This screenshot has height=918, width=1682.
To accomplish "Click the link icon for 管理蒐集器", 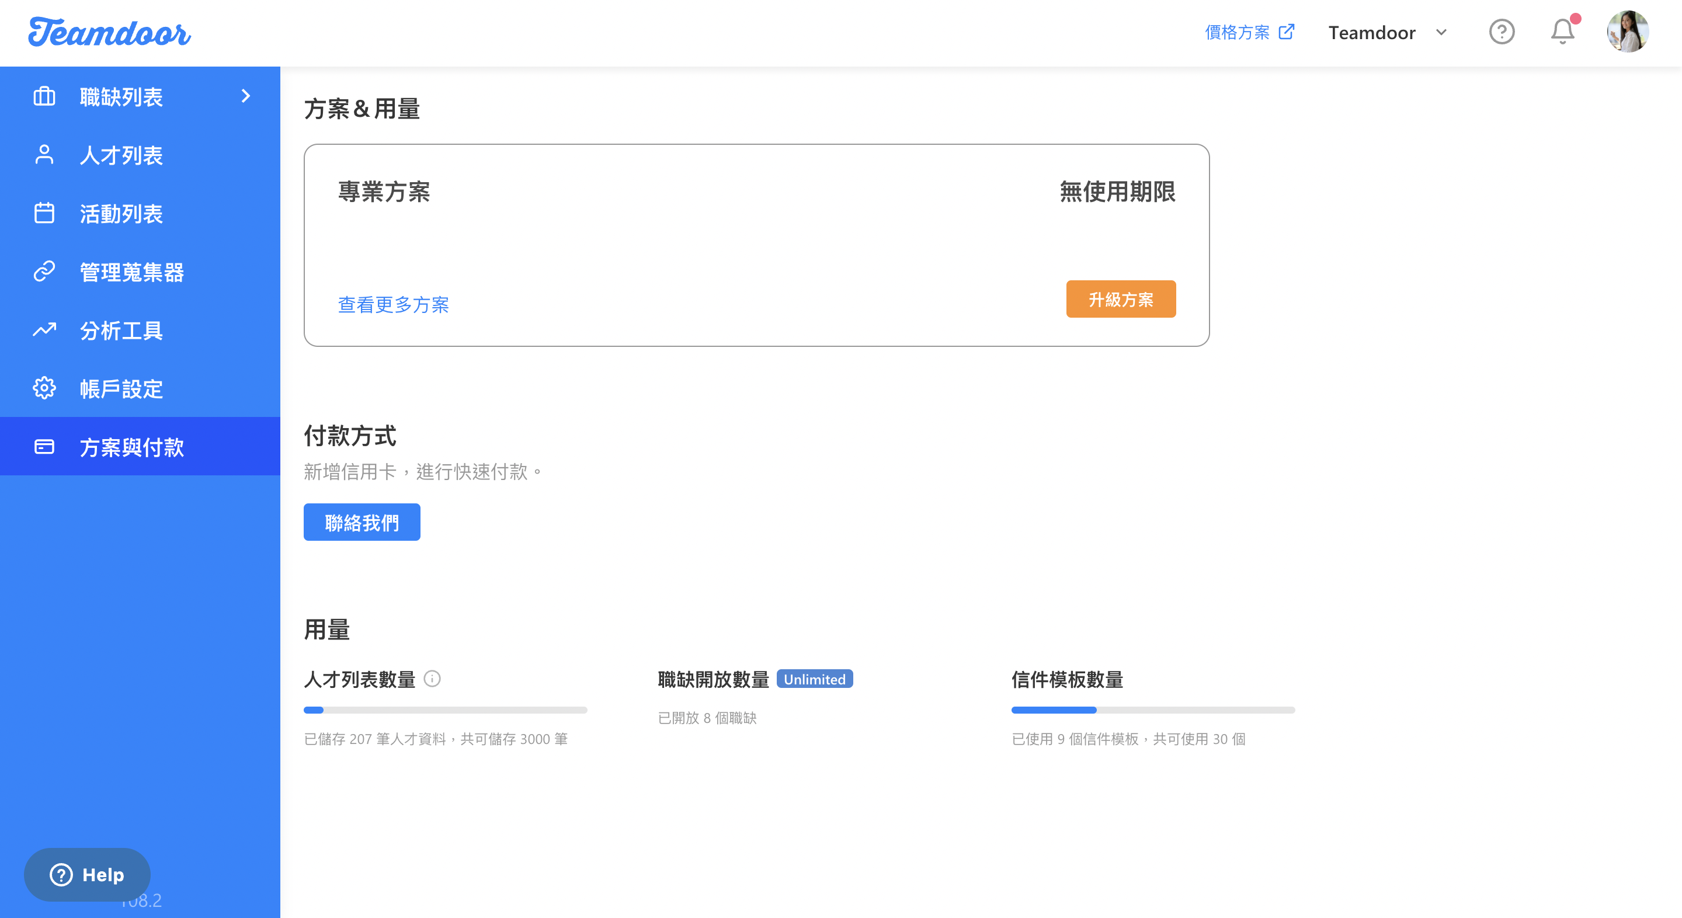I will [44, 272].
